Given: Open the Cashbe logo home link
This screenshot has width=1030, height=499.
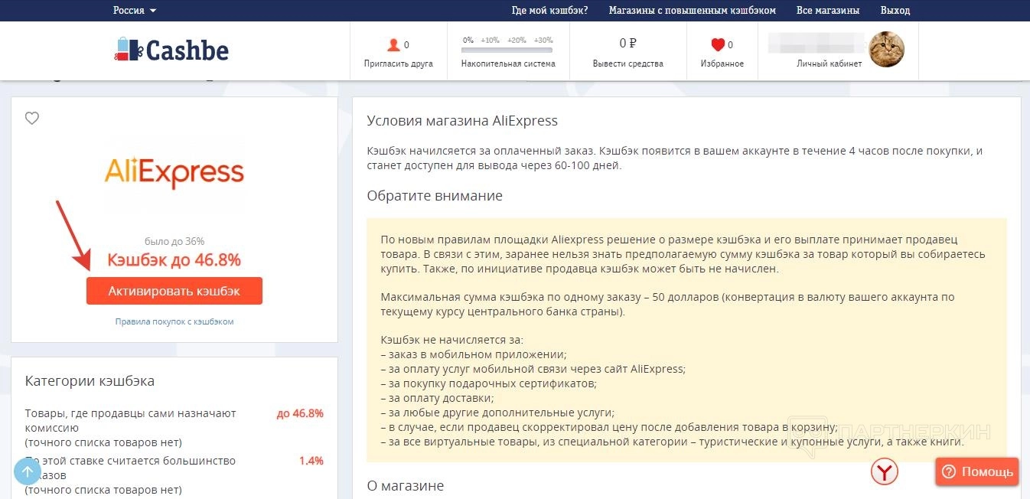Looking at the screenshot, I should [171, 50].
